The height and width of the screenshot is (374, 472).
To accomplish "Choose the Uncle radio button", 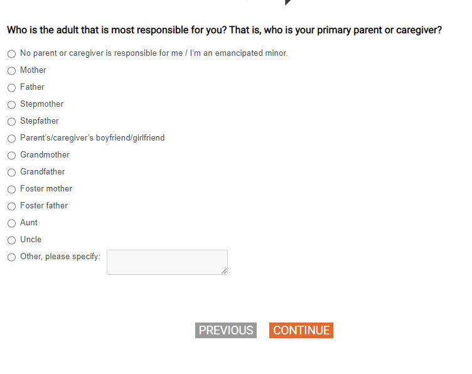I will [x=11, y=240].
